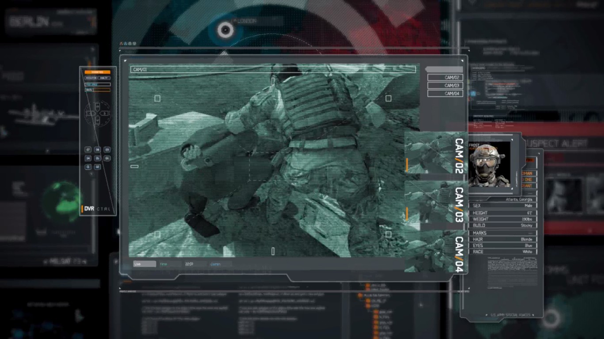The image size is (604, 339).
Task: Select camera button 05 in DVR panel
Action: 97,158
